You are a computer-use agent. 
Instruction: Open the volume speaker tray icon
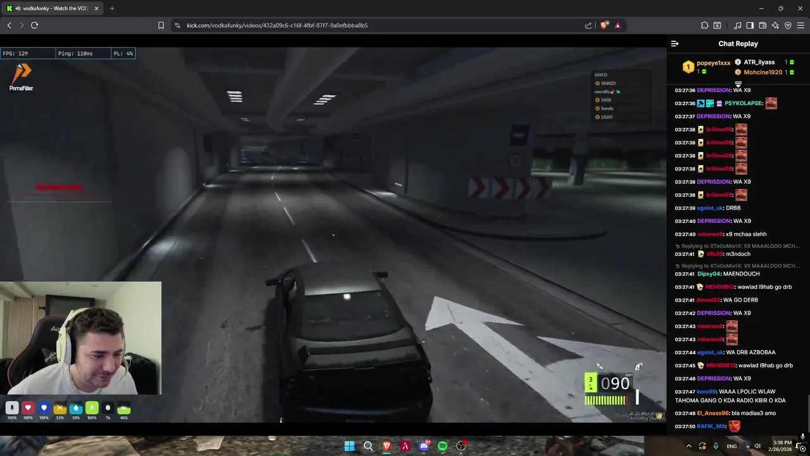(x=757, y=446)
